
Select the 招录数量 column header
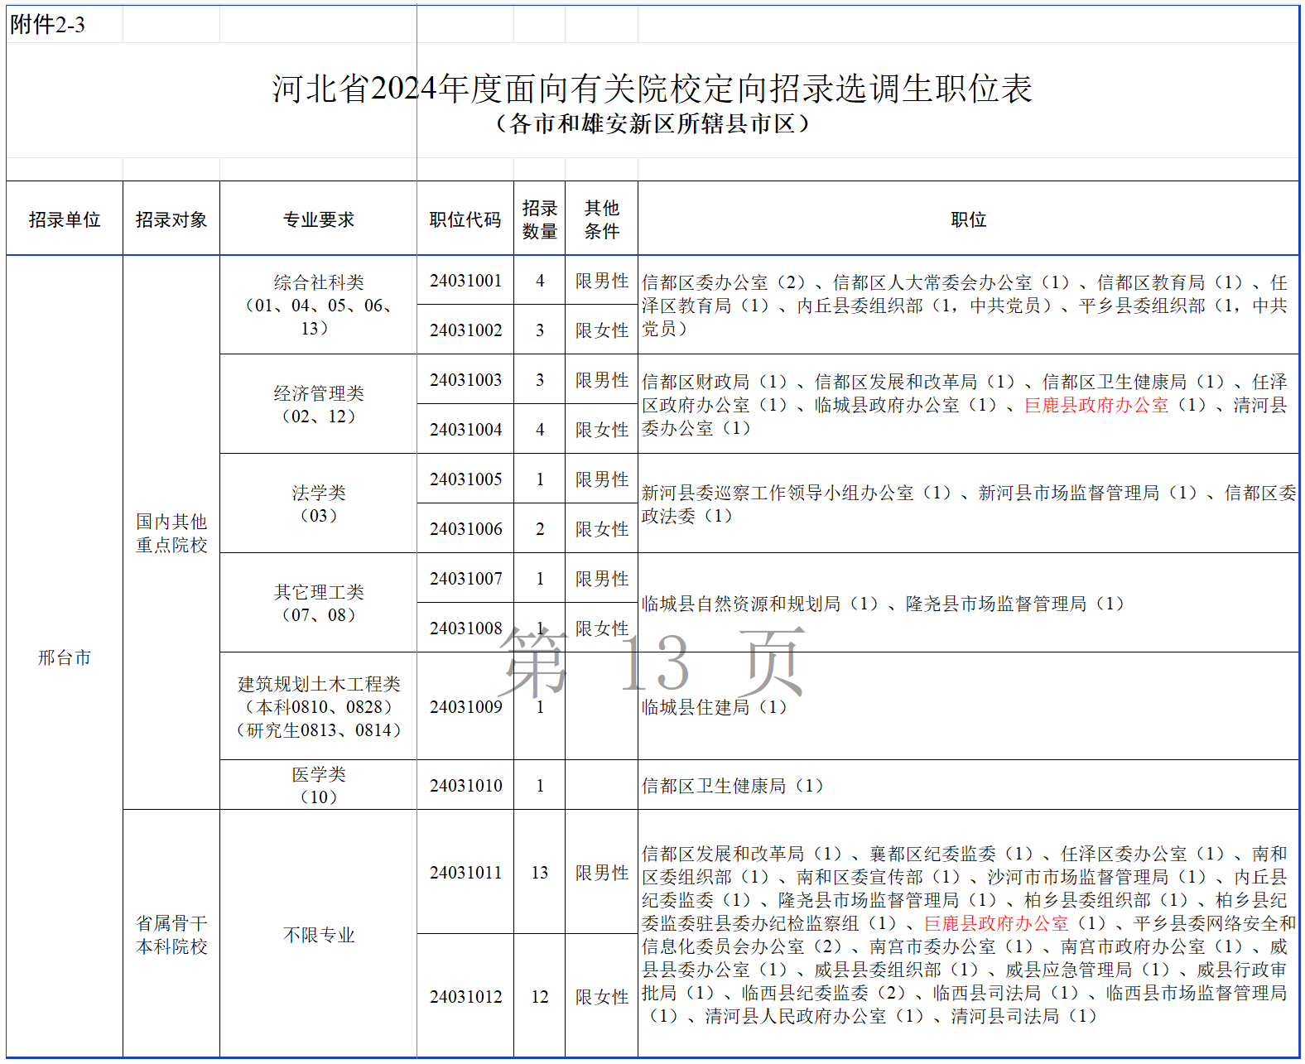(x=540, y=219)
